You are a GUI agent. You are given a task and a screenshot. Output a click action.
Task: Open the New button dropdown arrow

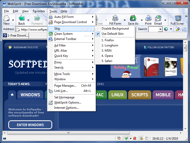coord(13,20)
